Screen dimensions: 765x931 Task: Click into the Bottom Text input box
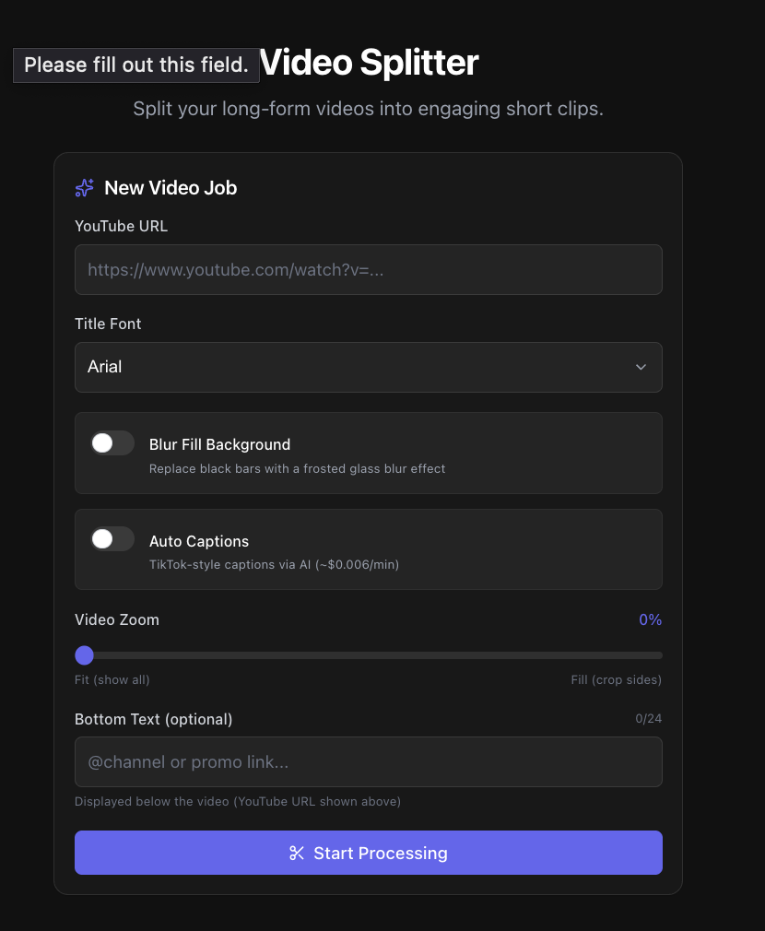[368, 761]
